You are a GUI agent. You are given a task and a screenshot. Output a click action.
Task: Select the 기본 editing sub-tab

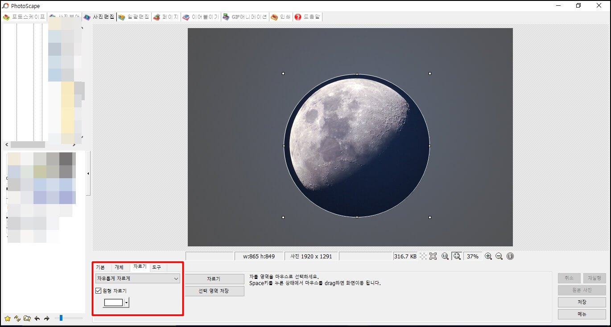(x=100, y=267)
